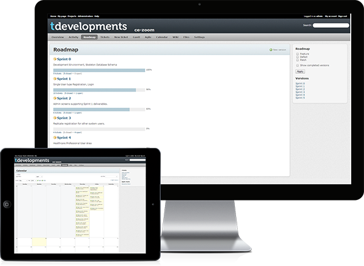Go to the Tickets tab
This screenshot has height=266, width=364.
click(x=105, y=37)
